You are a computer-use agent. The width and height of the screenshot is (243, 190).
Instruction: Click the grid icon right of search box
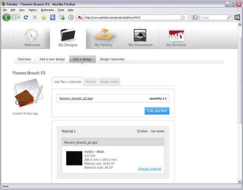point(237,17)
